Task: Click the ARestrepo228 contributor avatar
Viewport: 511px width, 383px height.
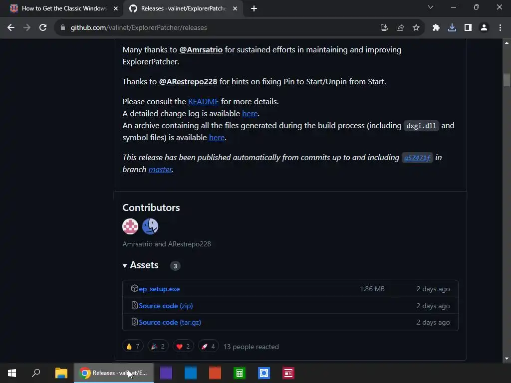Action: point(150,226)
